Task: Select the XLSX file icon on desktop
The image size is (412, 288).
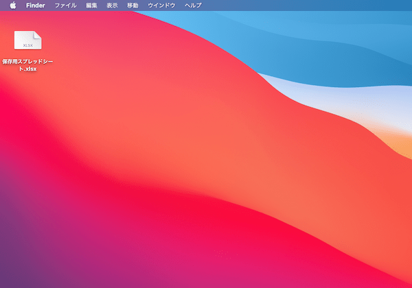Action: [28, 40]
